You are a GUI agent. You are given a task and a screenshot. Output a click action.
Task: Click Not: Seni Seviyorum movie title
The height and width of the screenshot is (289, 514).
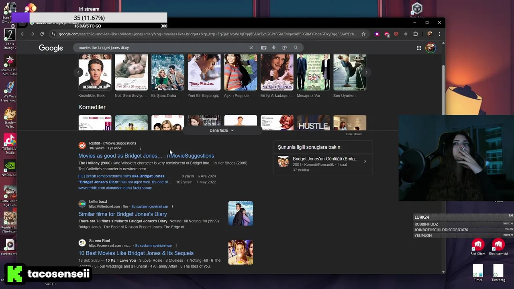(131, 96)
